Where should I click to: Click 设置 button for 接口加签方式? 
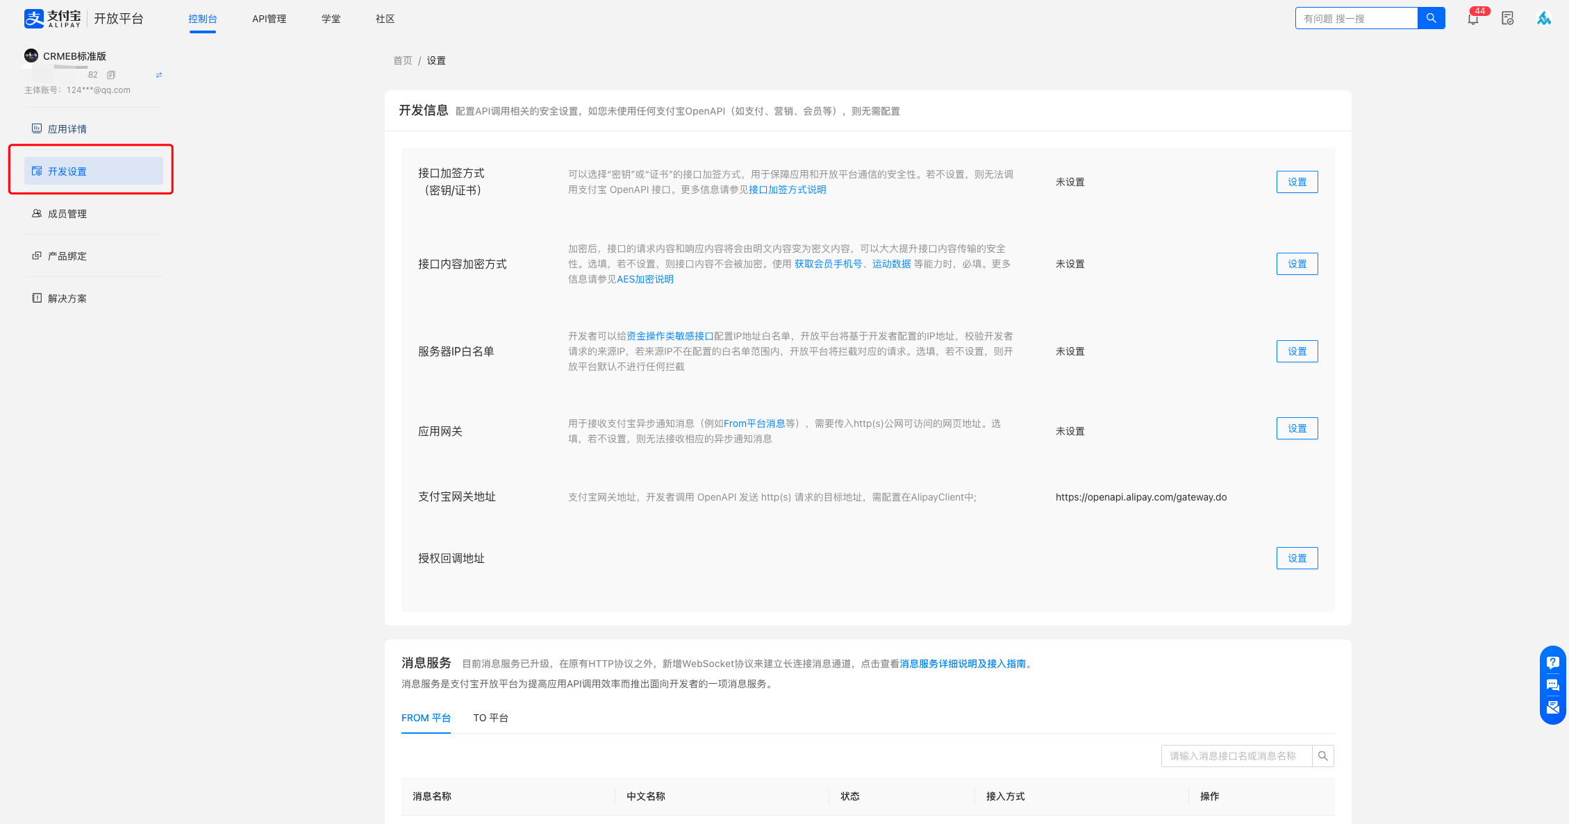point(1297,182)
